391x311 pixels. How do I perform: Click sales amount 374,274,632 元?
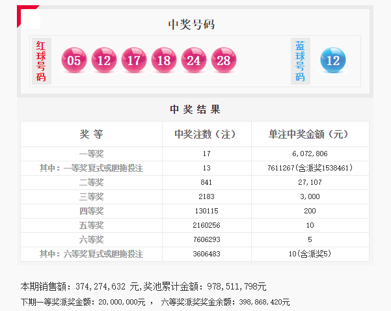(x=107, y=286)
